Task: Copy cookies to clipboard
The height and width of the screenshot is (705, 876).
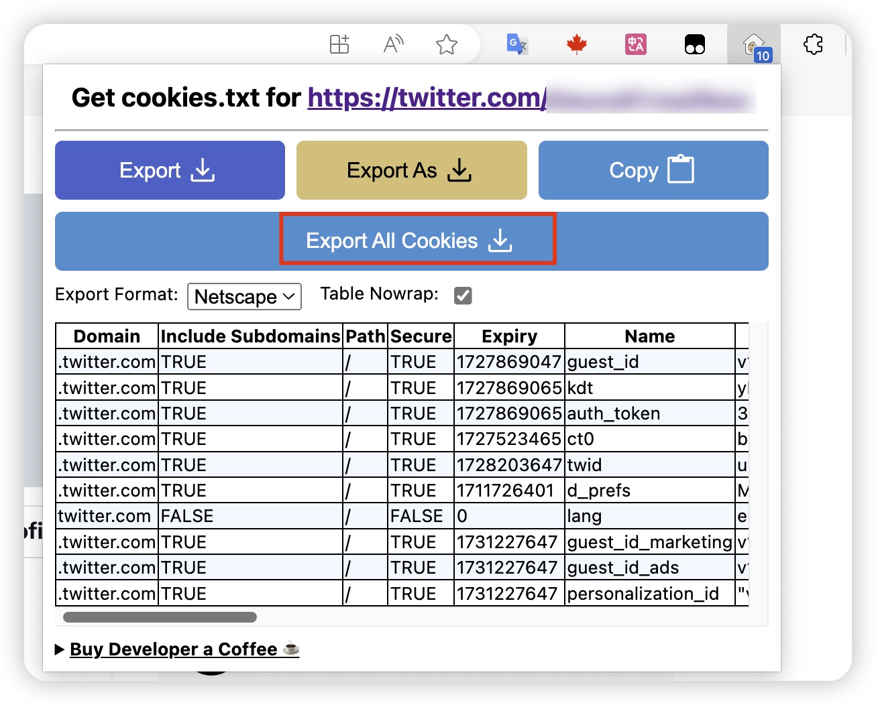Action: [653, 170]
